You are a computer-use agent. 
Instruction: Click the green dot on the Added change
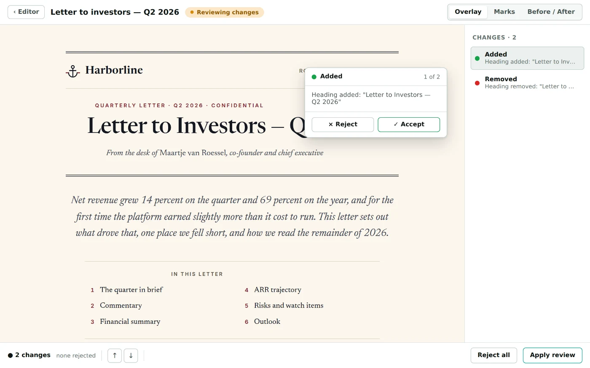[x=477, y=58]
